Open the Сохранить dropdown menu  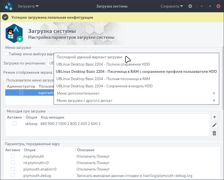coord(172,6)
